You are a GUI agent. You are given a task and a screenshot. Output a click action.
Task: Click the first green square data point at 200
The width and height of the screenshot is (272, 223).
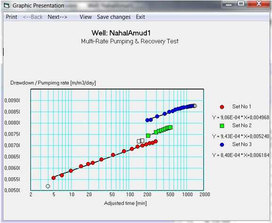tap(148, 136)
